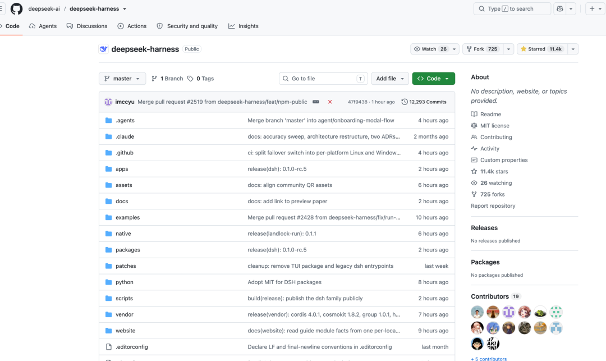Open the deepseek-ai owner link
The width and height of the screenshot is (606, 361).
44,8
